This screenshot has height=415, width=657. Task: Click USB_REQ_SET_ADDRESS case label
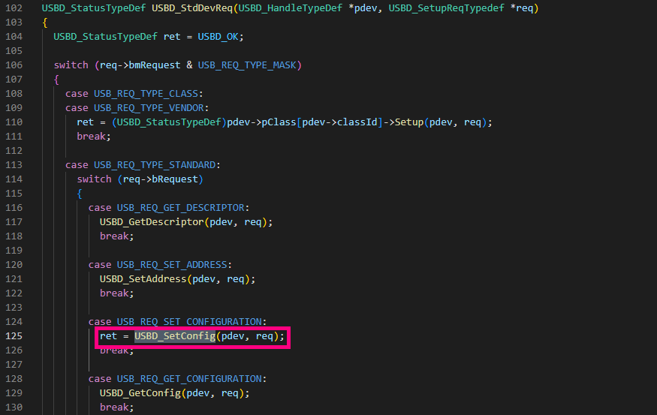tap(172, 265)
